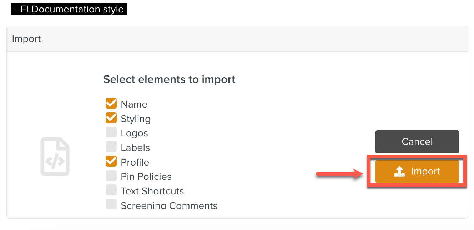Click the Select elements to import heading
The width and height of the screenshot is (474, 230).
coord(169,79)
